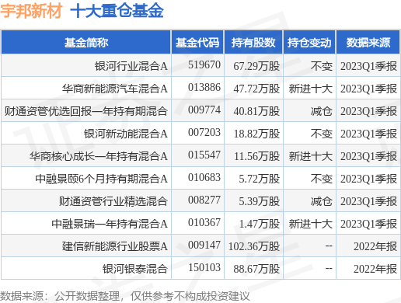The image size is (401, 303).
Task: Select fund 中融景颐6个月持有期混合A
Action: pos(101,179)
